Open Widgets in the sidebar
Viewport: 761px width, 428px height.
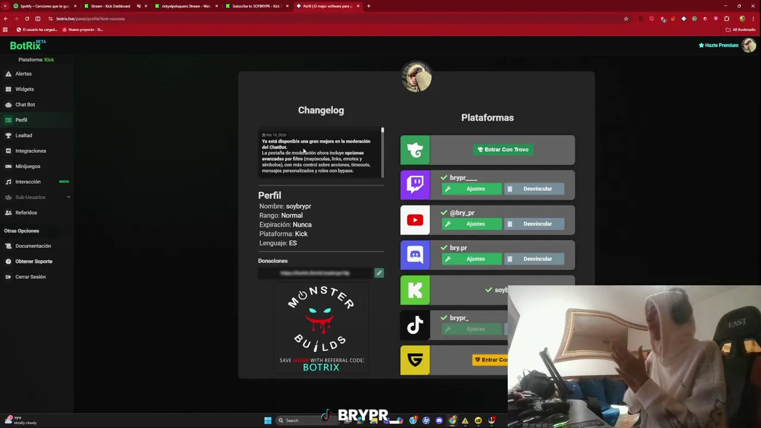click(24, 89)
